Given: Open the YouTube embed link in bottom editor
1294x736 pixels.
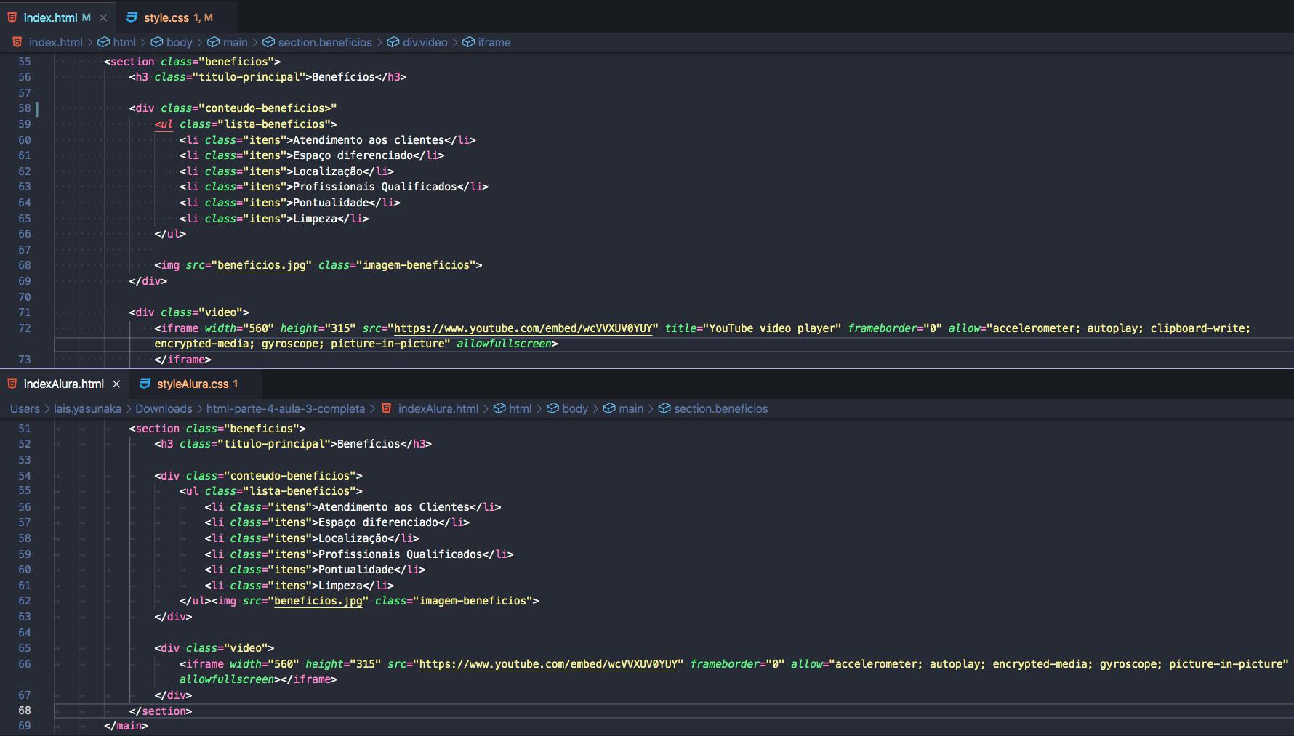Looking at the screenshot, I should click(548, 664).
